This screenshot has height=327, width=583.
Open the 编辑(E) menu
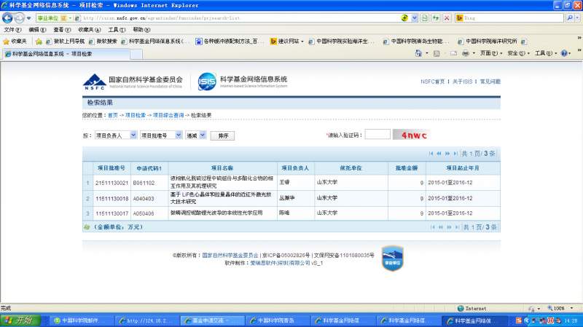37,30
